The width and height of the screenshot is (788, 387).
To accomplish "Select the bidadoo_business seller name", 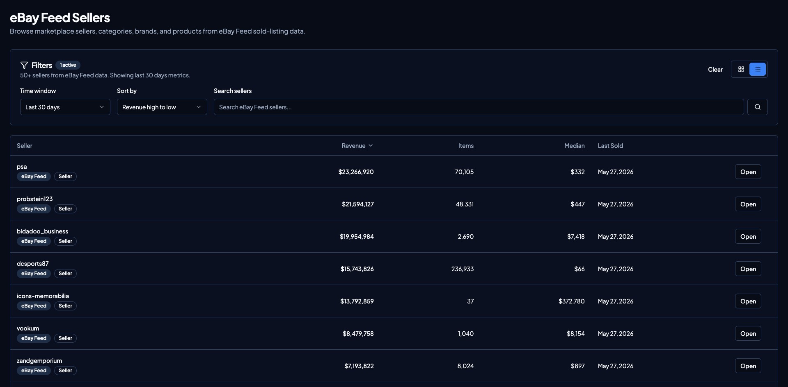I will point(42,231).
